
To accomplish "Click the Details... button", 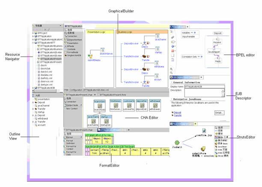I will pyautogui.click(x=219, y=113).
